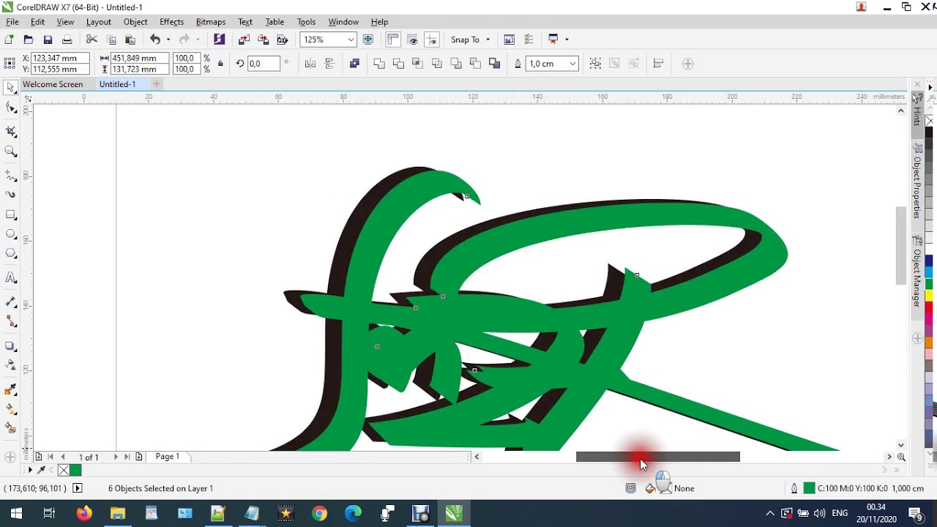
Task: Undo the last action
Action: [155, 40]
